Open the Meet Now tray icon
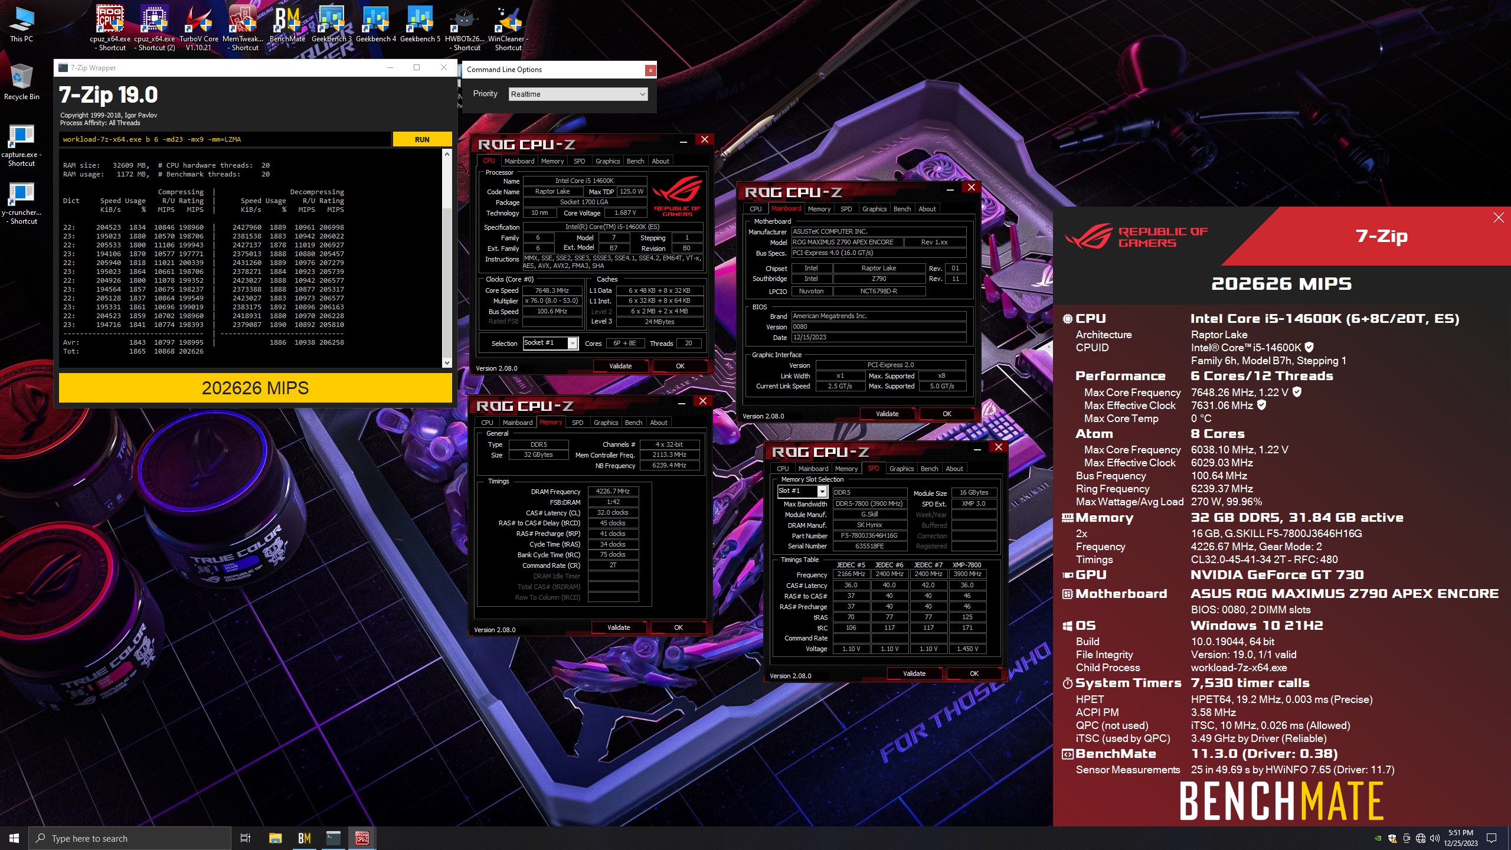 click(1407, 838)
